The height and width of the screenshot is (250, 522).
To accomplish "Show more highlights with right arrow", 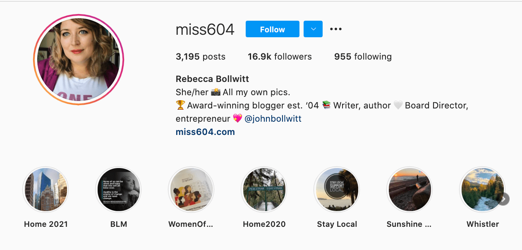I will (503, 199).
